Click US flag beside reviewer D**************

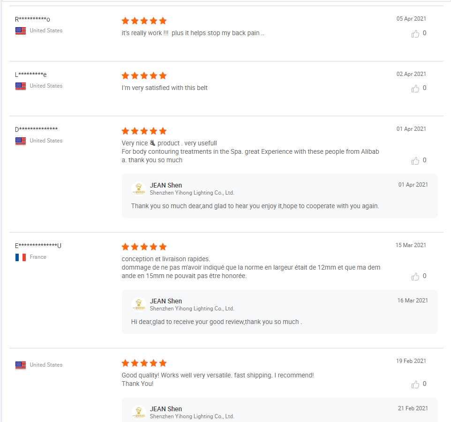(21, 141)
